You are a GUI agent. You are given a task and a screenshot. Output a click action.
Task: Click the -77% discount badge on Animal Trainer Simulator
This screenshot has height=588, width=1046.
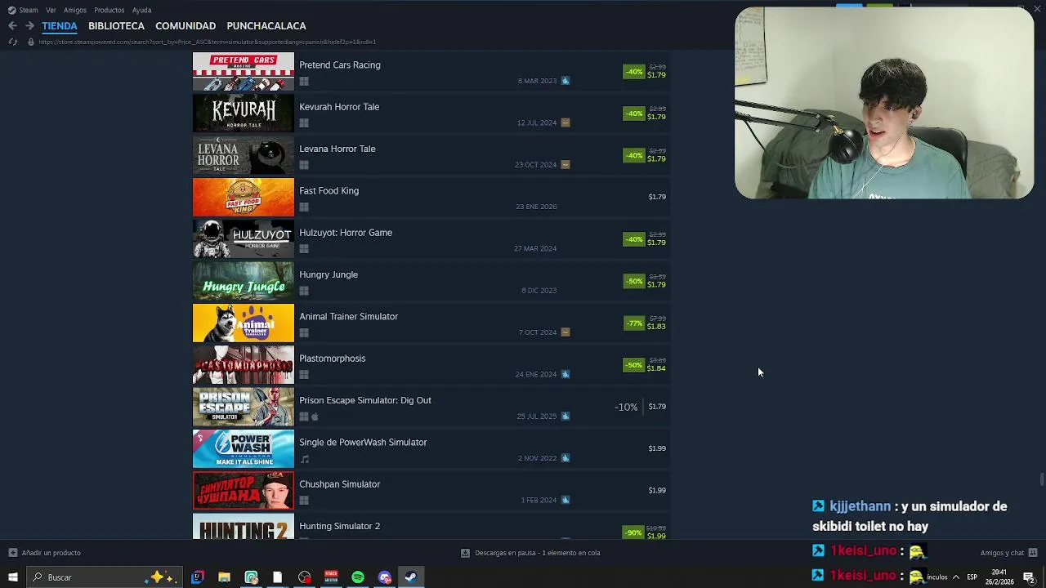coord(634,323)
